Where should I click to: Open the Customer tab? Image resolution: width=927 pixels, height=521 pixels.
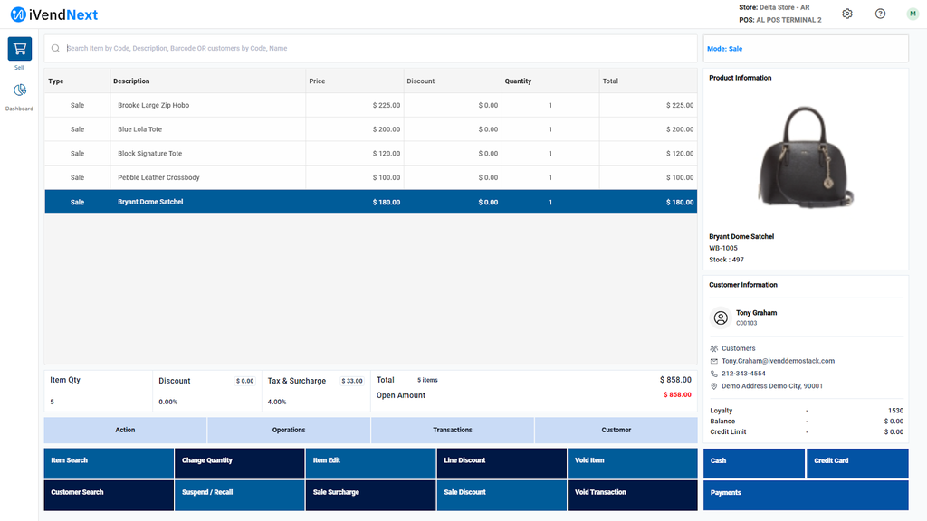tap(616, 430)
